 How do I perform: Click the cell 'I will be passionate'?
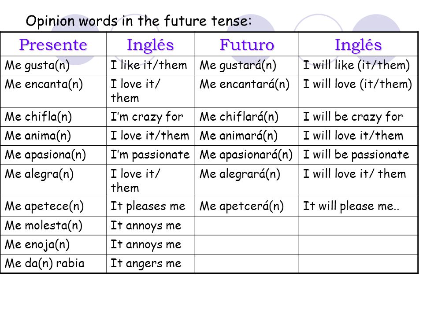(358, 155)
